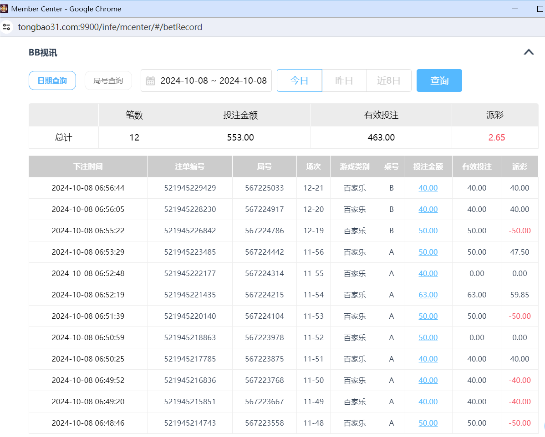
Task: Open the date range picker field
Action: point(213,81)
